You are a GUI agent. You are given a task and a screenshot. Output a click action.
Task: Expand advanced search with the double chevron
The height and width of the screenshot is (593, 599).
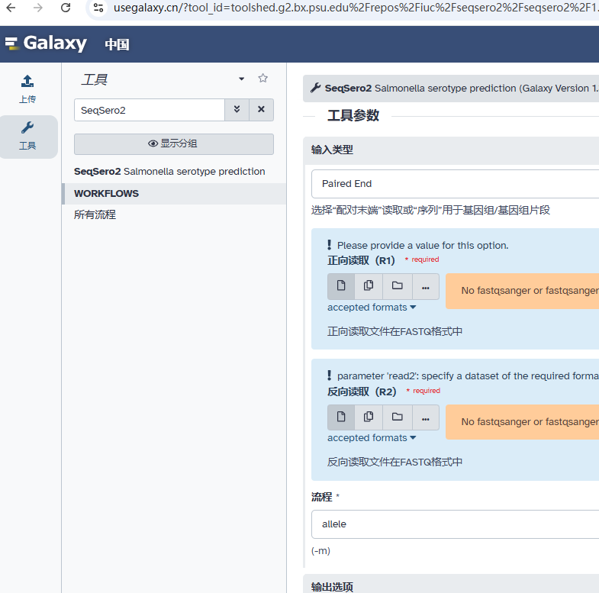click(x=237, y=110)
